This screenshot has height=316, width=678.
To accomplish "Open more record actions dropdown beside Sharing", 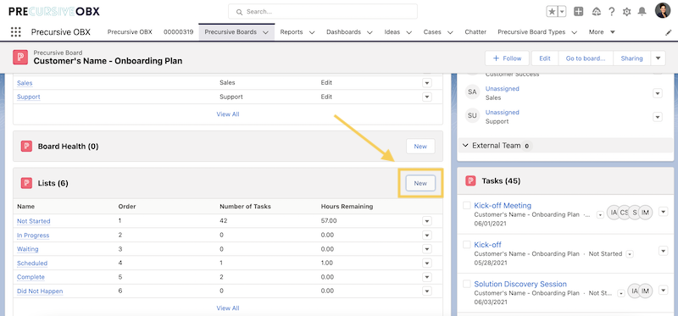I will [x=659, y=58].
